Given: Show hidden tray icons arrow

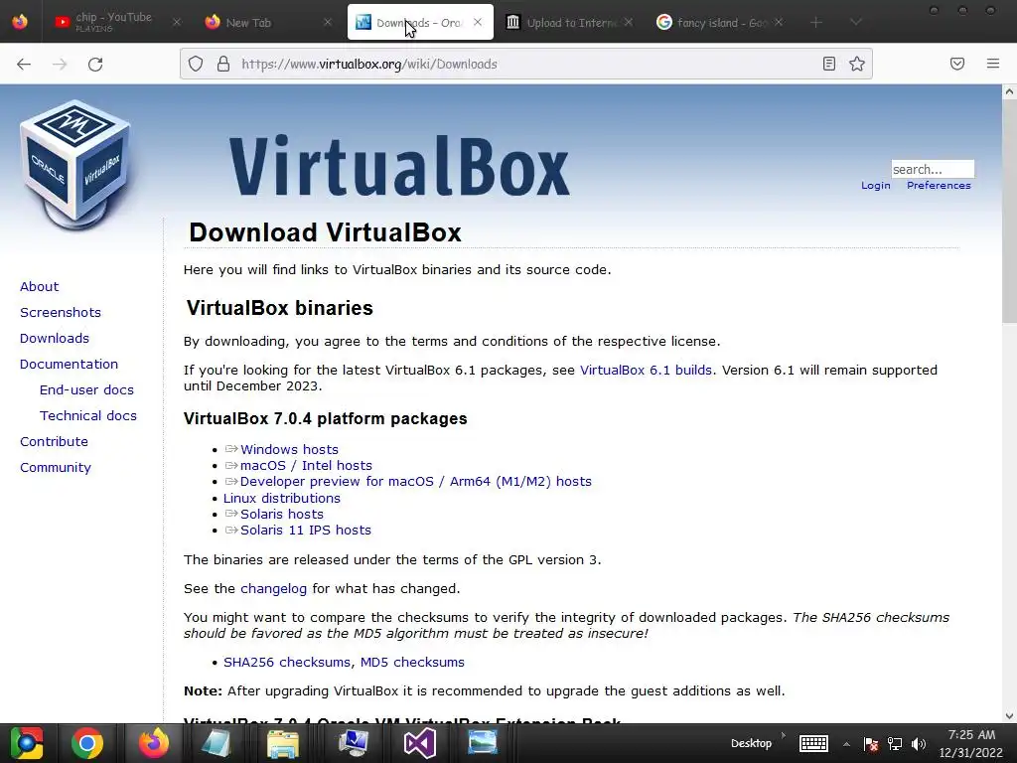Looking at the screenshot, I should [846, 744].
